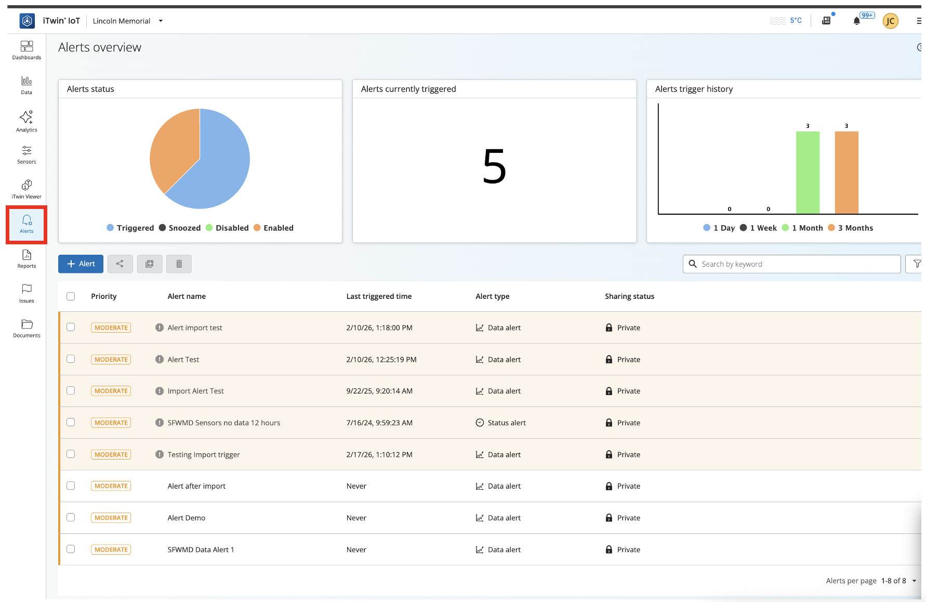The width and height of the screenshot is (926, 602).
Task: Select the Alert import test checkbox
Action: 71,328
